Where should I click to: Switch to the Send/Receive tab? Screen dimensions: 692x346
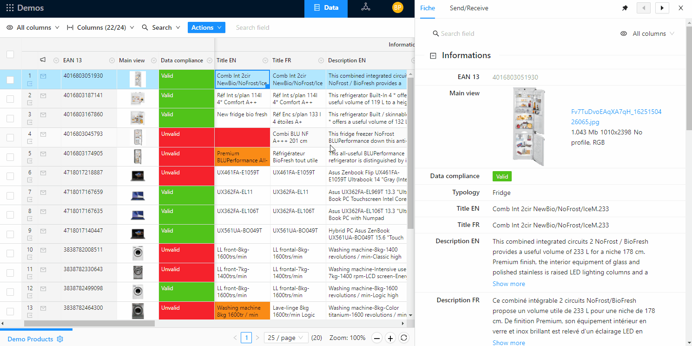pyautogui.click(x=468, y=8)
